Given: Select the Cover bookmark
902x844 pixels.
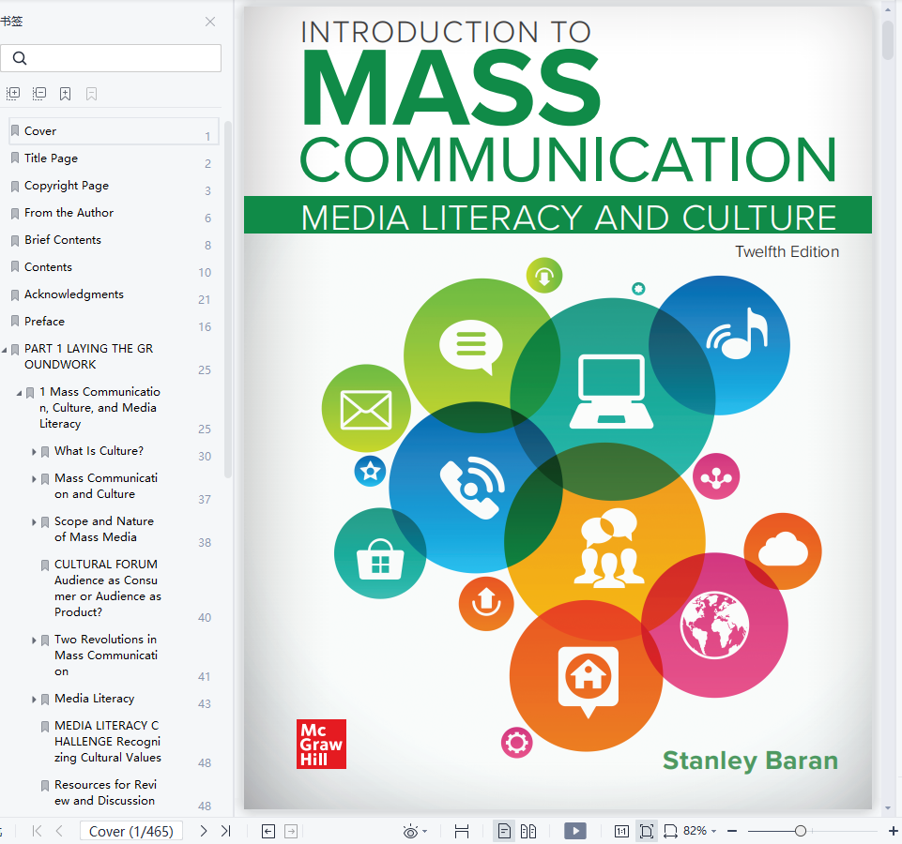Looking at the screenshot, I should (x=114, y=131).
